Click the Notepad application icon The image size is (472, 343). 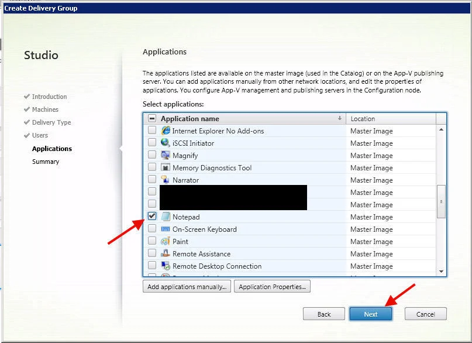pos(166,216)
